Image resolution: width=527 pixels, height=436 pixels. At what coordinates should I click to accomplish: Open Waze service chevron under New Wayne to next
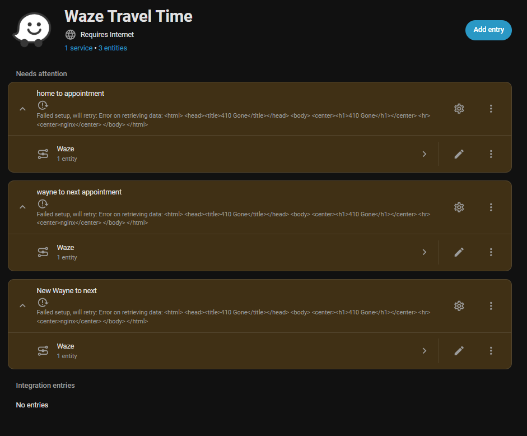(x=425, y=351)
